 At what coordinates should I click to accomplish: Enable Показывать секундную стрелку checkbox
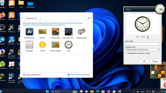point(127,53)
